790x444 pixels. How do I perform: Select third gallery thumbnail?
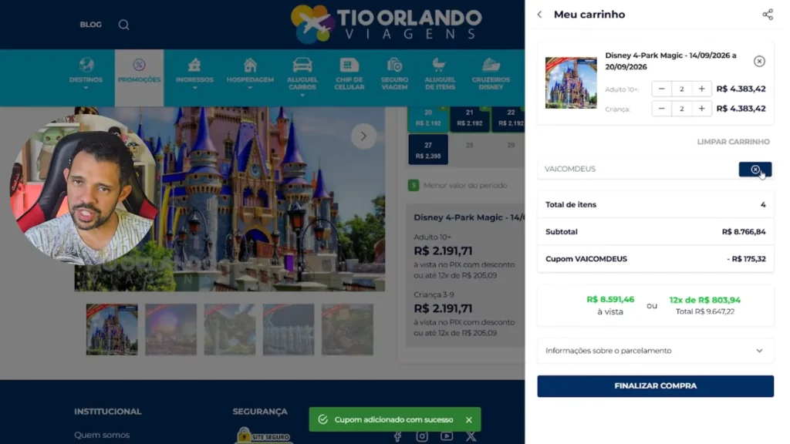pos(230,330)
